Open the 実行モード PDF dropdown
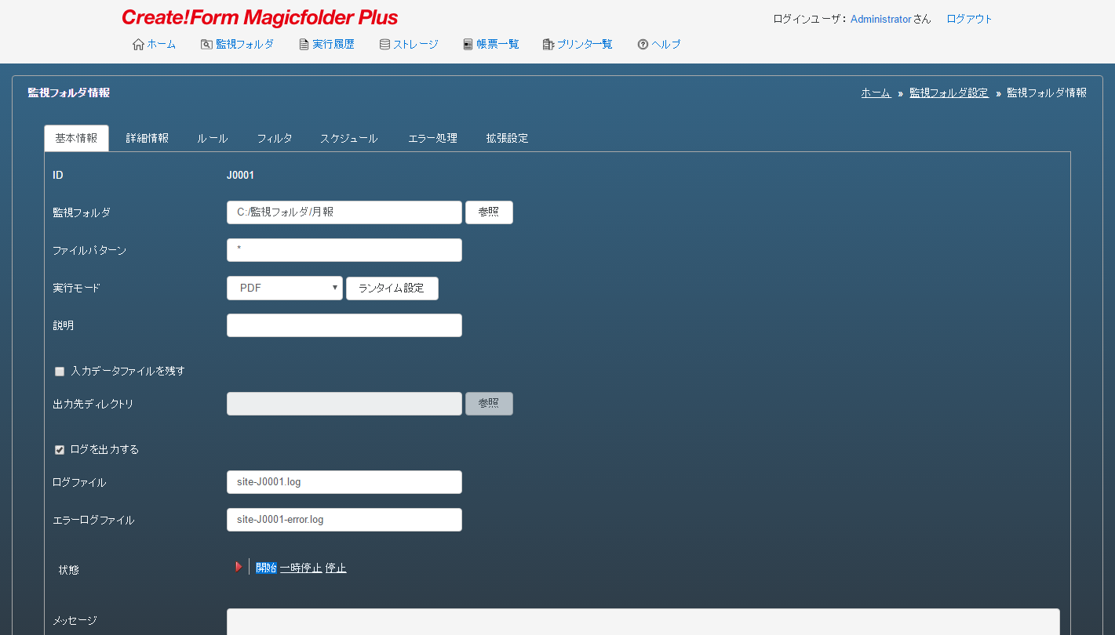Screen dimensions: 1115x635 (285, 288)
